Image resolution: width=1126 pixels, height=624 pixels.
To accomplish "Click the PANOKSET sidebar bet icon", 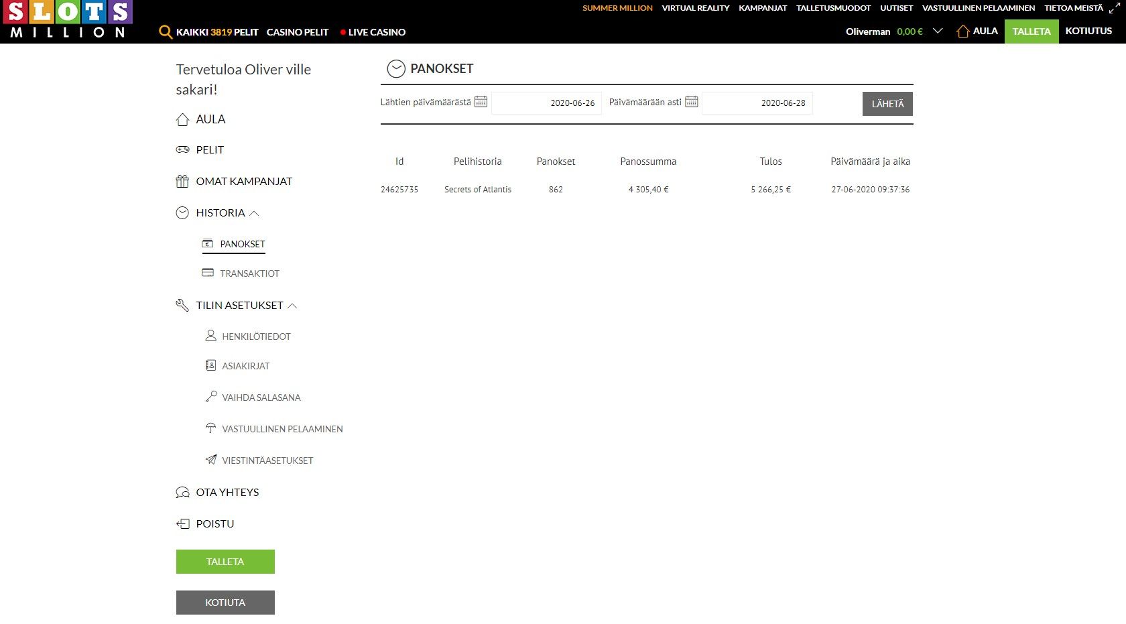I will point(208,243).
